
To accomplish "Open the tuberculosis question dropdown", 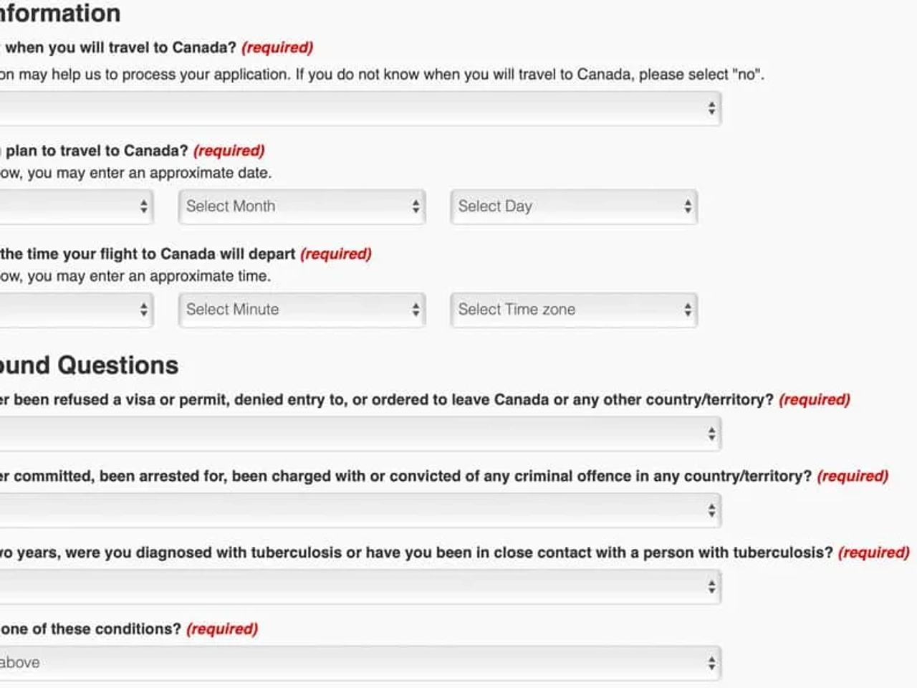I will [360, 587].
